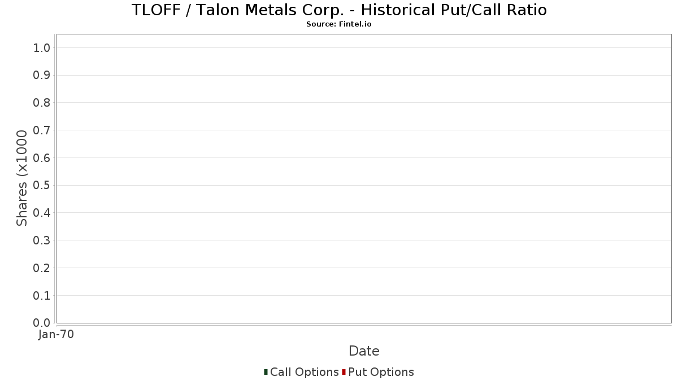This screenshot has width=678, height=381.
Task: Click the 0.6 y-axis tick label
Action: click(x=42, y=158)
